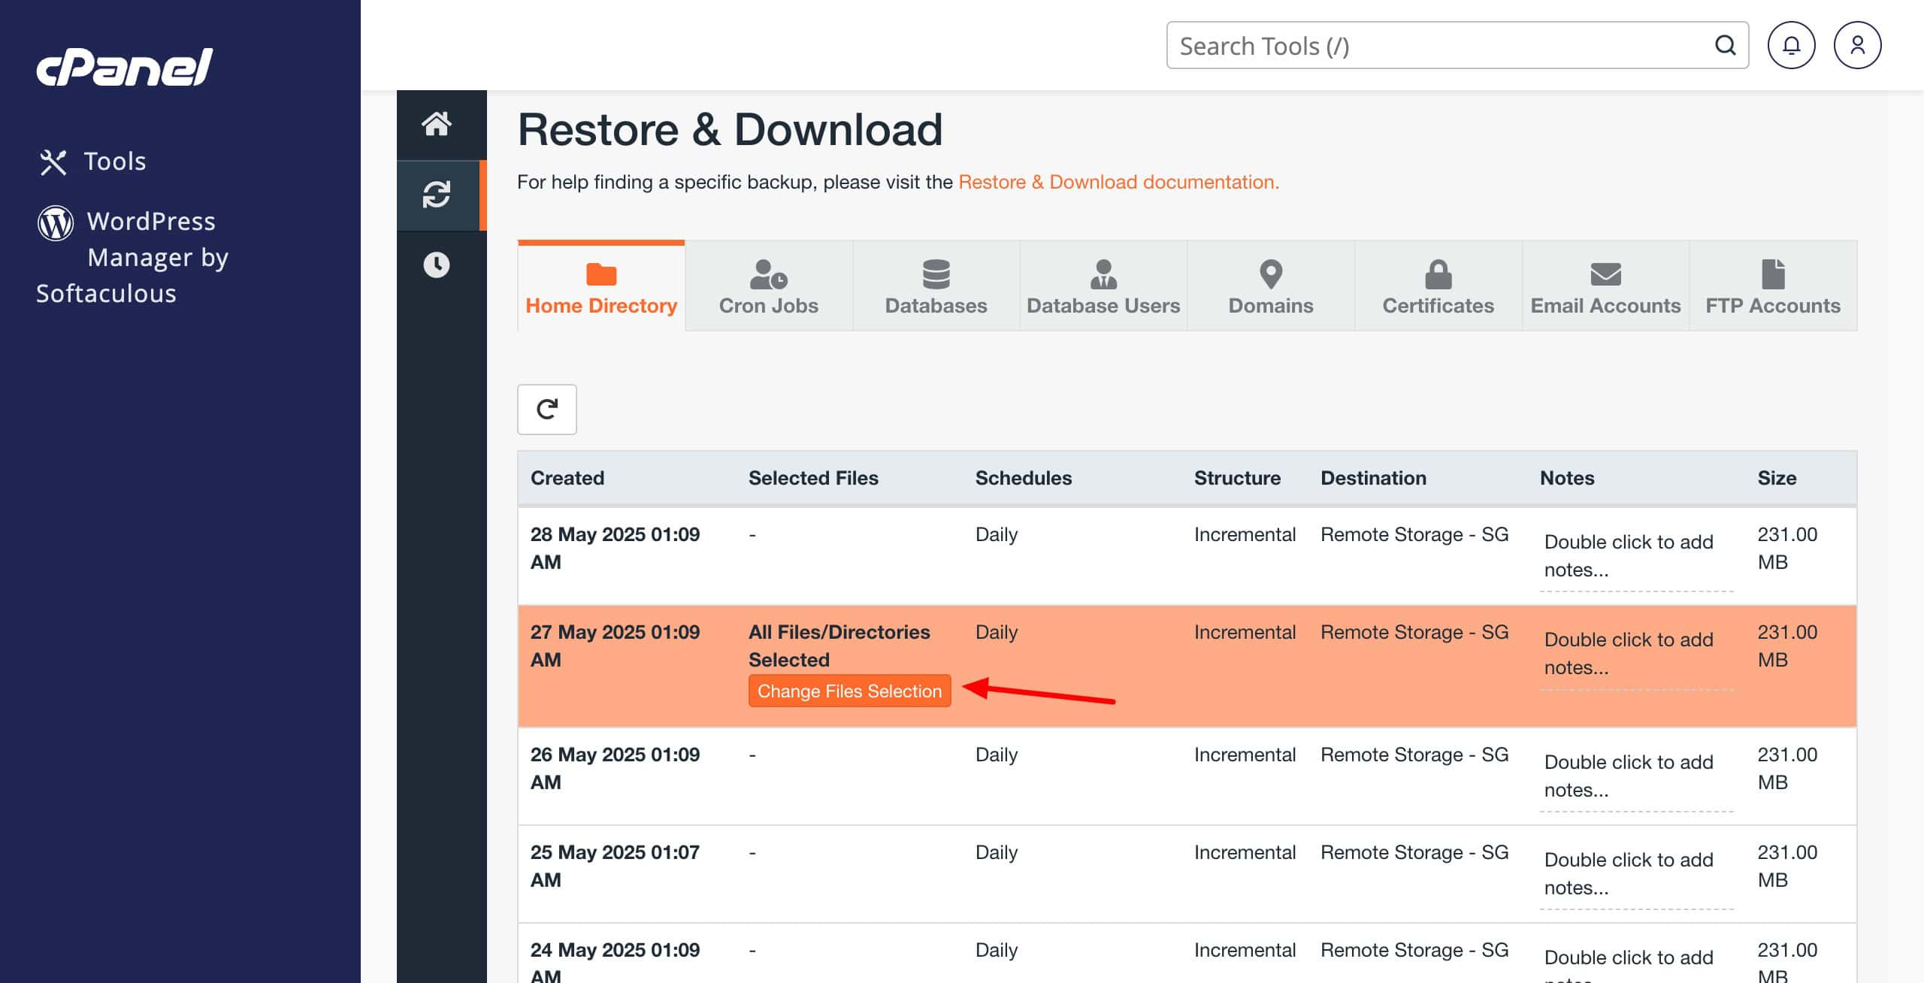The width and height of the screenshot is (1924, 983).
Task: Click the search magnifier icon
Action: 1725,46
